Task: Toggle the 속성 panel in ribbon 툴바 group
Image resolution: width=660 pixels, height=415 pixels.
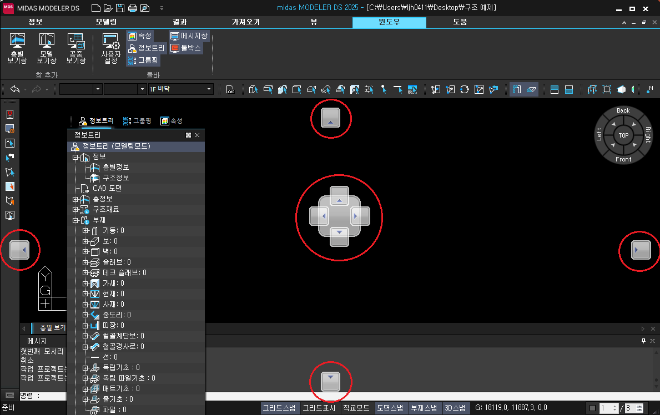Action: pos(139,36)
